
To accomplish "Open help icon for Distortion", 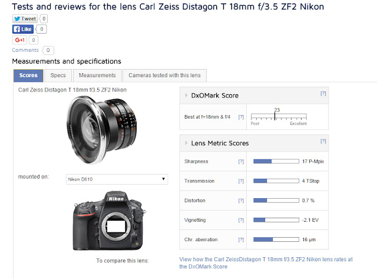I will coord(241,201).
